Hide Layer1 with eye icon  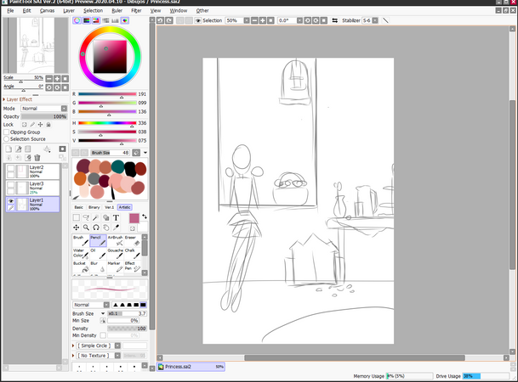pyautogui.click(x=10, y=200)
